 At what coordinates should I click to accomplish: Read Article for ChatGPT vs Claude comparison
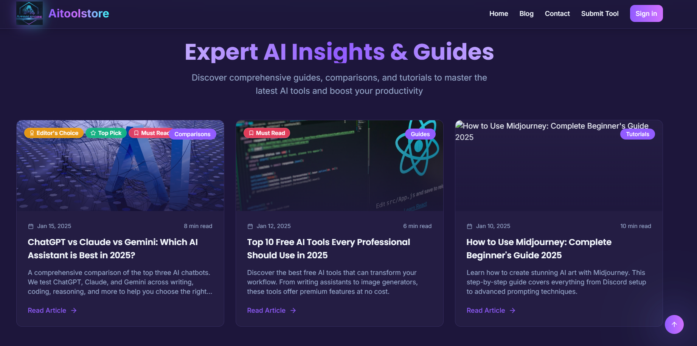52,310
